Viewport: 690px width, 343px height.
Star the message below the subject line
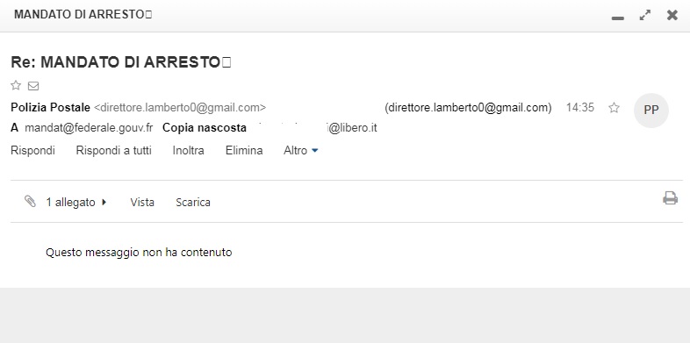click(x=16, y=85)
